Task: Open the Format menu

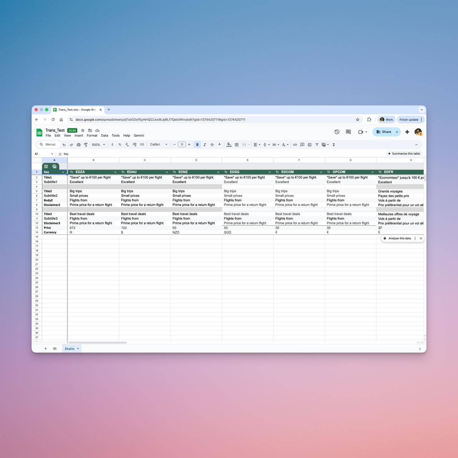Action: pyautogui.click(x=92, y=136)
